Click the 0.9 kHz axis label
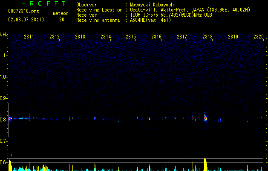The image size is (268, 171). (x=3, y=98)
